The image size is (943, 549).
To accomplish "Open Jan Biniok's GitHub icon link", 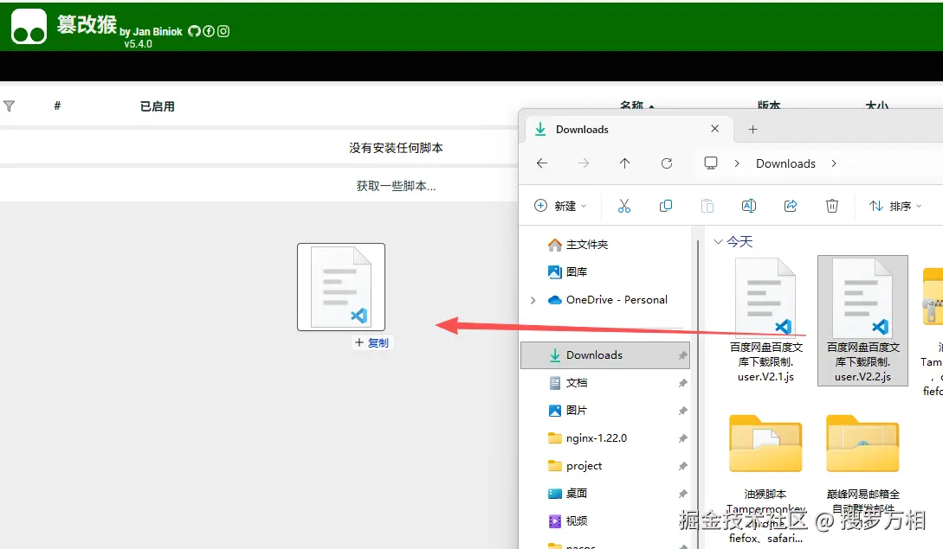I will (194, 31).
